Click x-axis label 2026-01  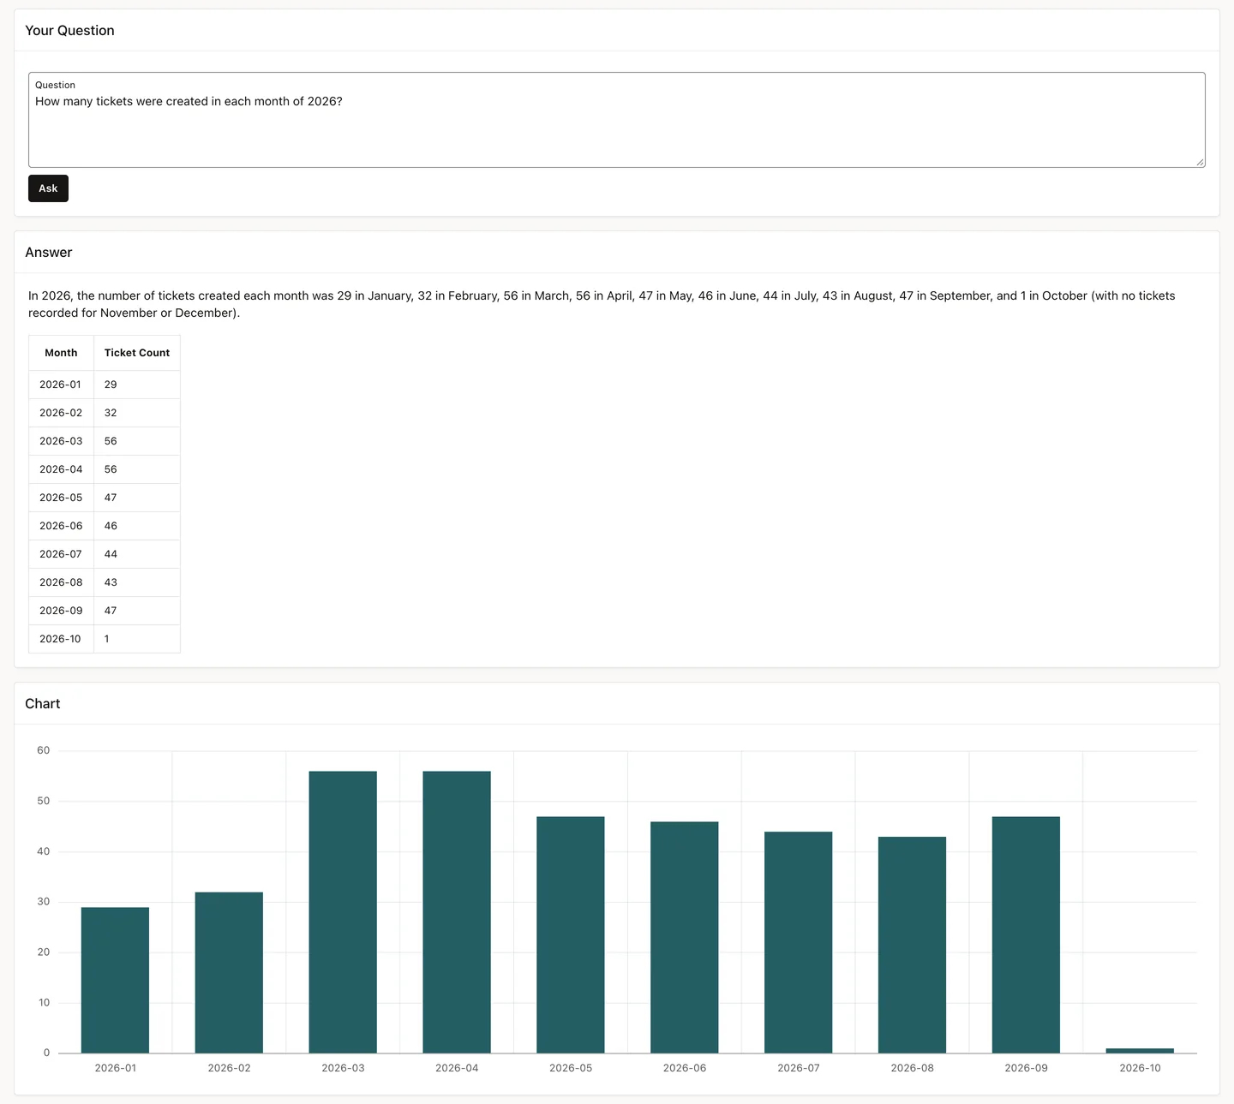115,1068
